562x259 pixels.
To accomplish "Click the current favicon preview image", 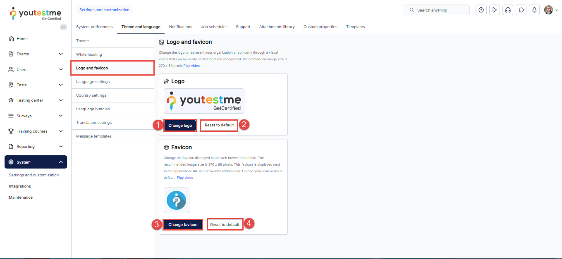I will [177, 200].
